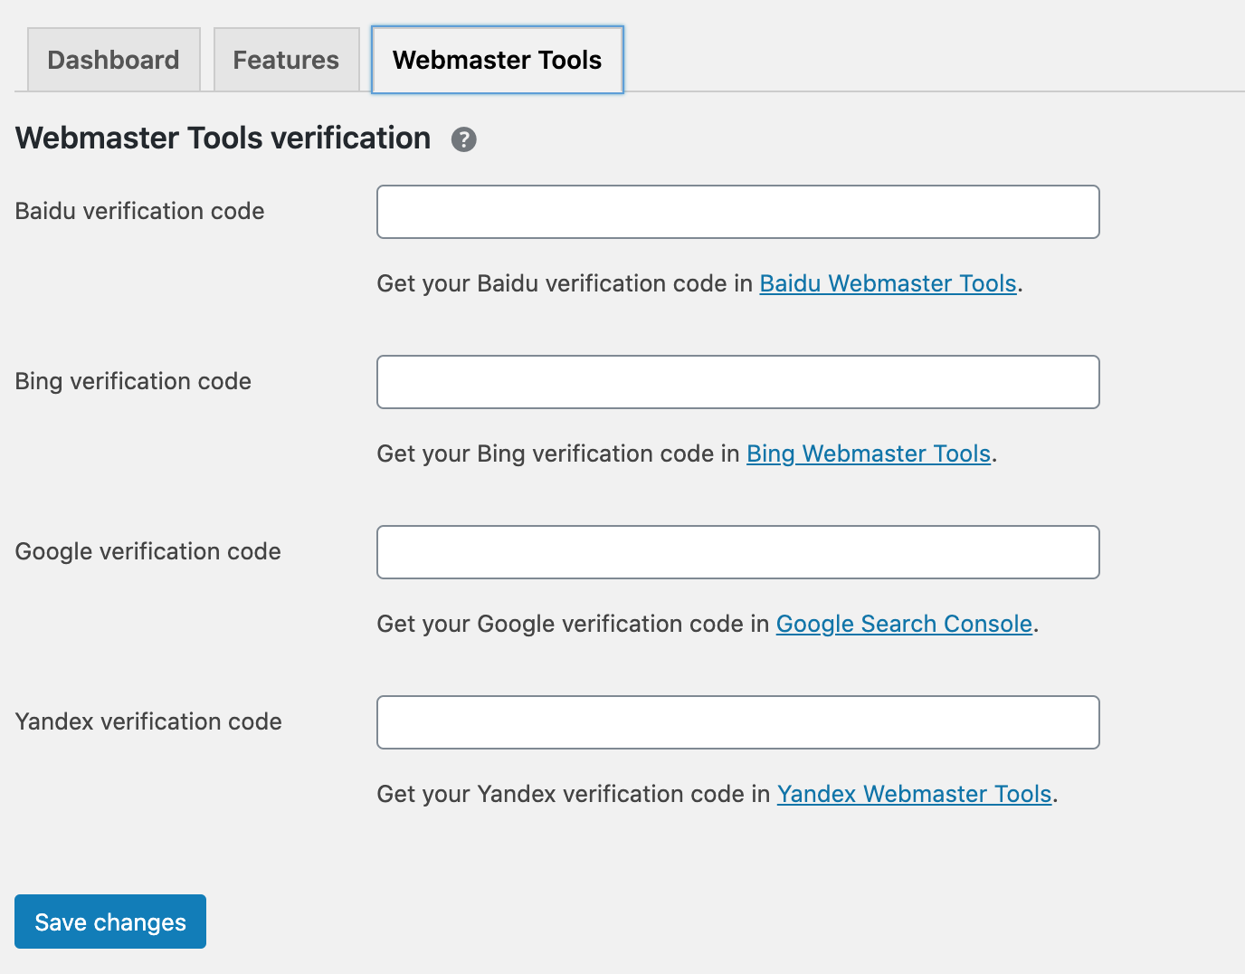Select the Webmaster Tools tab
The width and height of the screenshot is (1245, 974).
tap(497, 60)
